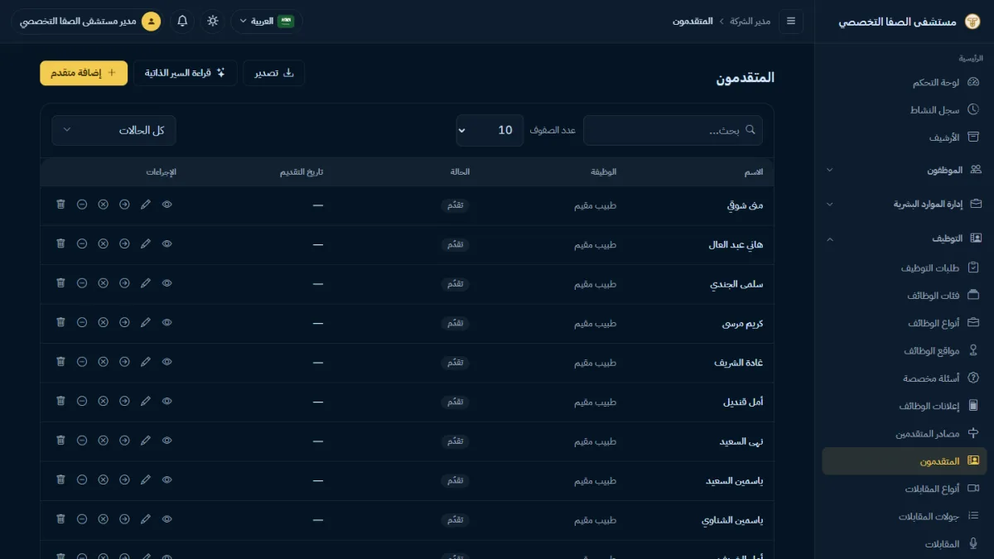Click the قراءة السير الذاتية button
The image size is (994, 559).
click(x=185, y=73)
